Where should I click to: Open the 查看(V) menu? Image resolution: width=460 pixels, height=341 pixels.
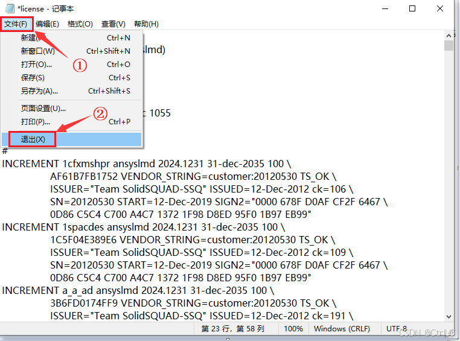click(x=113, y=24)
